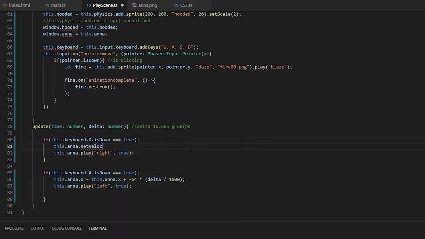Screen dimensions: 425x239
Task: Click the "manual add" comment on line 62
Action: 137,21
